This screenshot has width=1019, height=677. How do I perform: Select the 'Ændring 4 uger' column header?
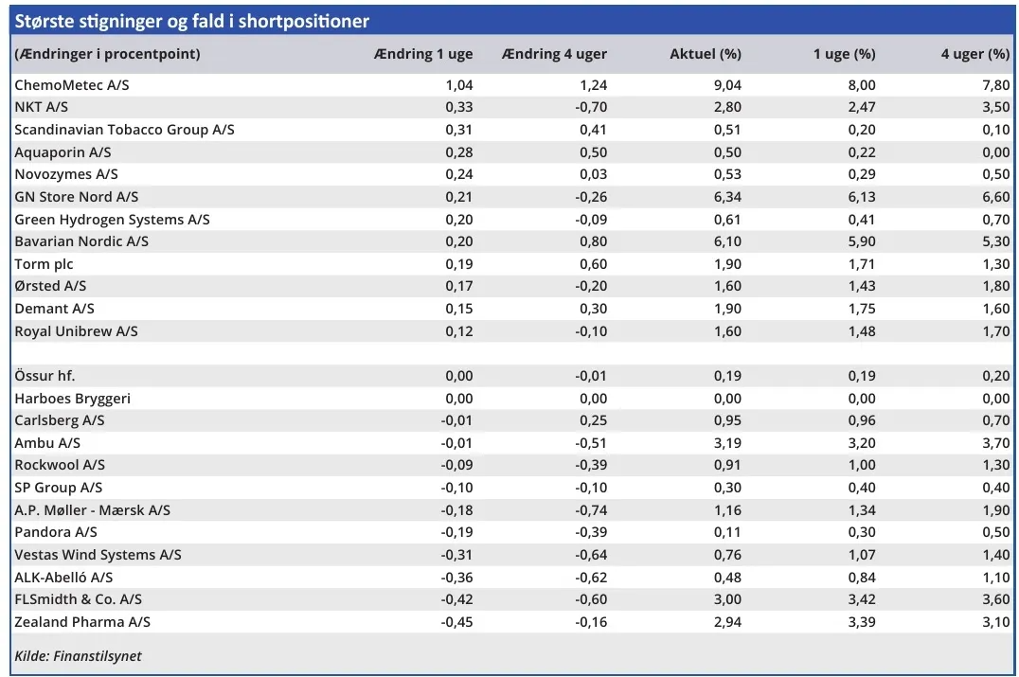[x=555, y=54]
